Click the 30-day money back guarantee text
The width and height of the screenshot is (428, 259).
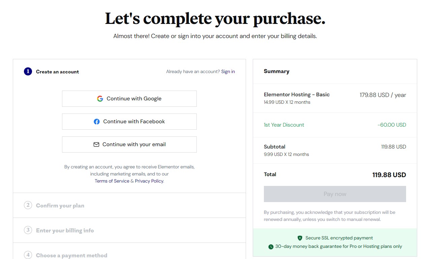click(339, 247)
